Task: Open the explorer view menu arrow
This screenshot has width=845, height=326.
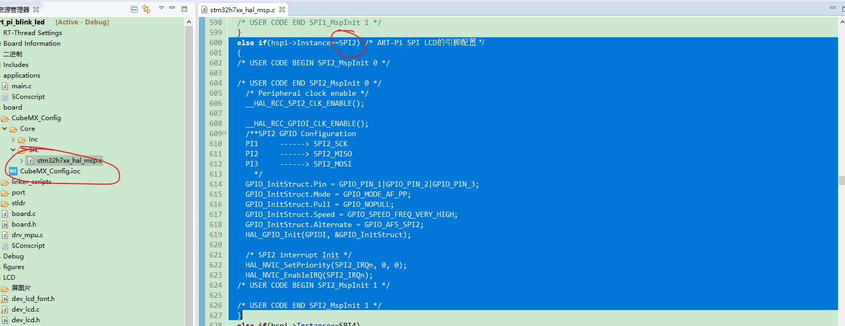Action: 162,8
